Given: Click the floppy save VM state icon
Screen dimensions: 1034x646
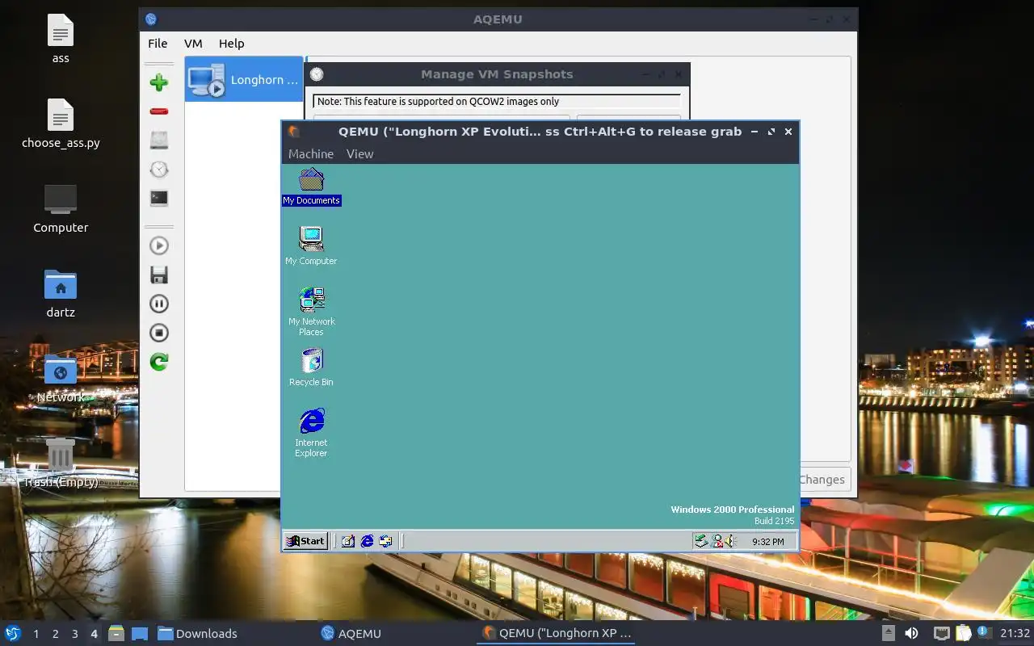Looking at the screenshot, I should (159, 275).
